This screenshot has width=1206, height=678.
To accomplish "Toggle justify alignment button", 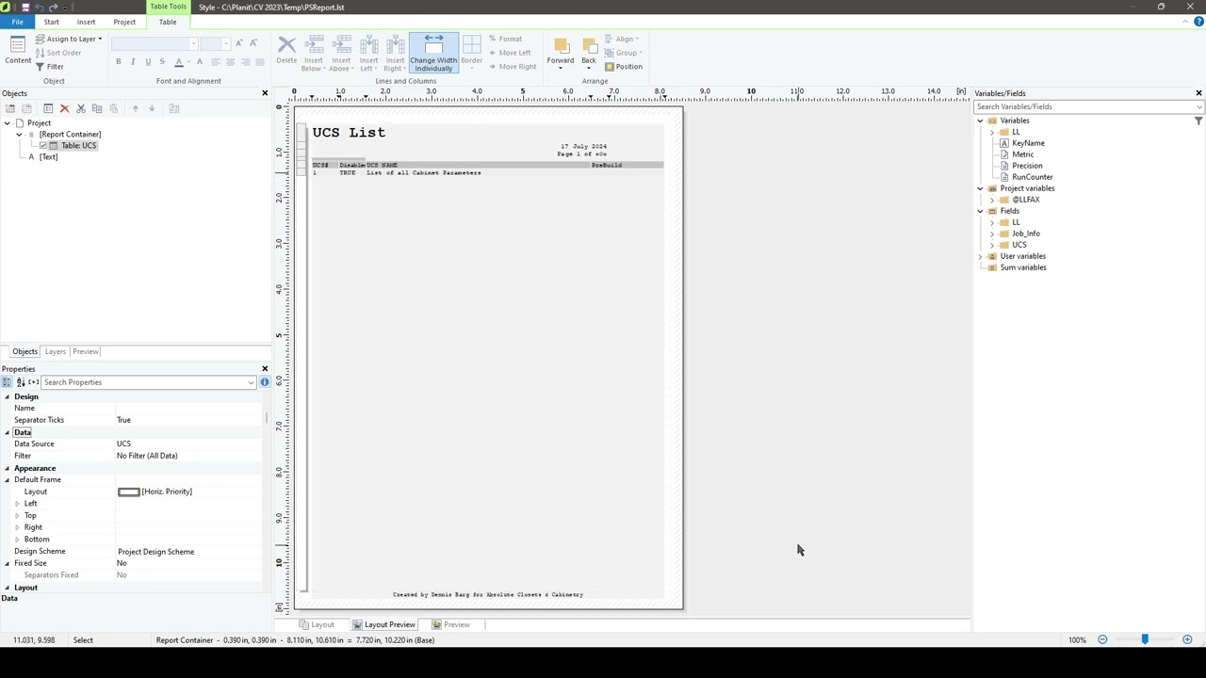I will coord(260,62).
